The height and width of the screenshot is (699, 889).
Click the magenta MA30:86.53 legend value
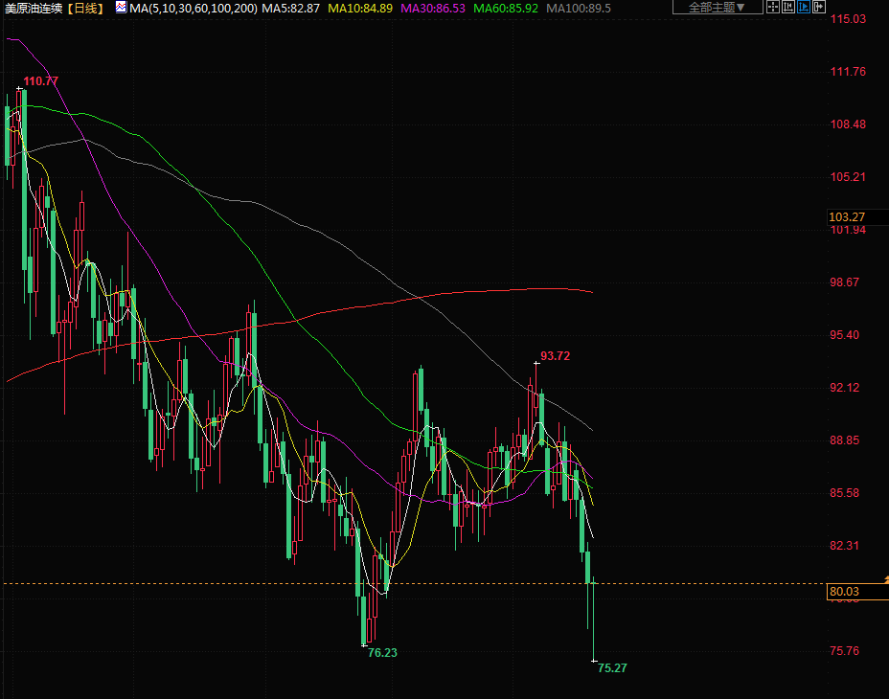(432, 8)
